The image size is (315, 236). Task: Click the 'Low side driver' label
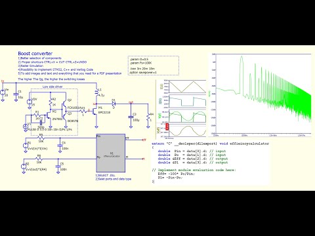point(52,87)
